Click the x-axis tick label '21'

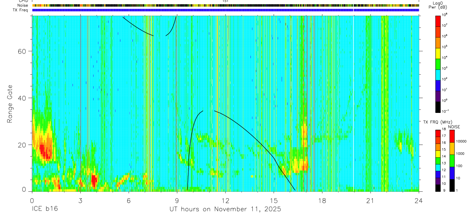point(371,200)
